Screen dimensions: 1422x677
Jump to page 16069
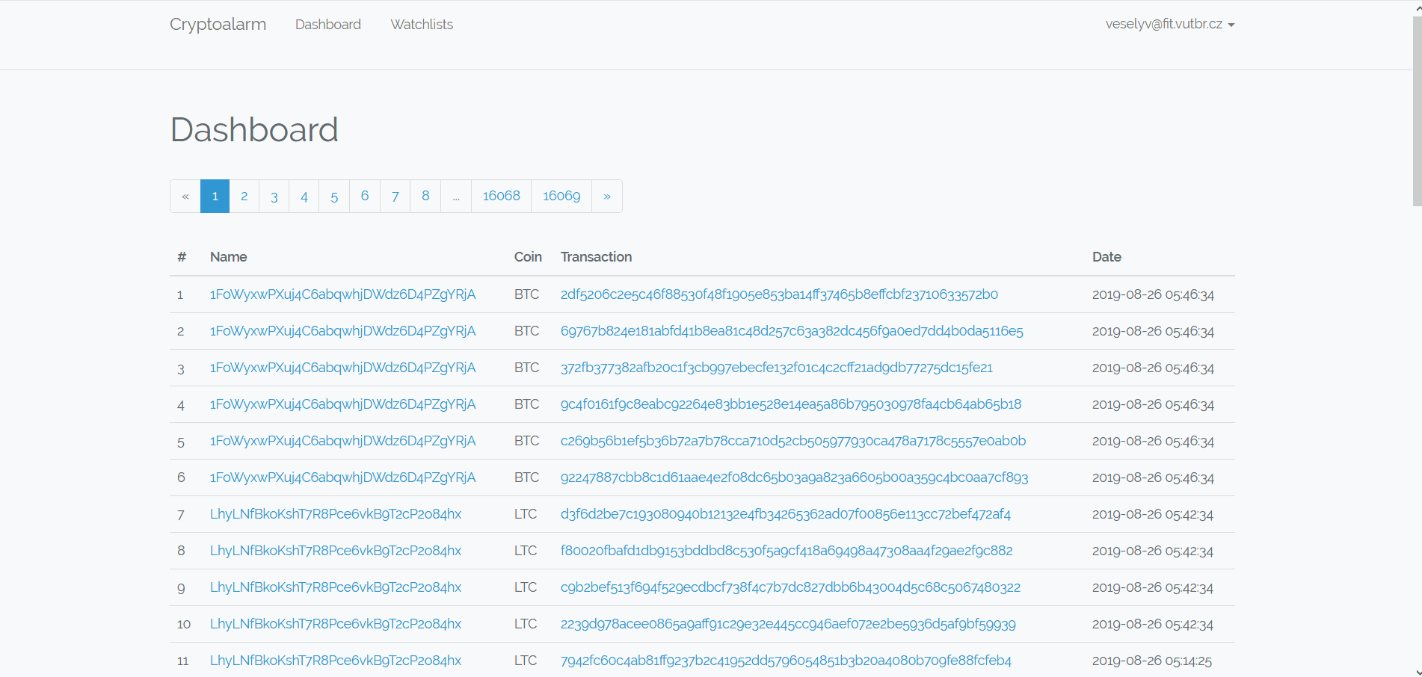561,196
